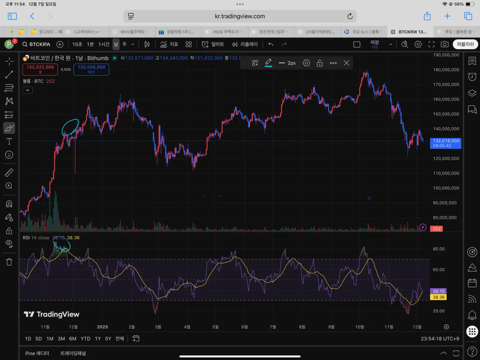Select the crosshair cursor tool
The image size is (480, 360).
click(x=9, y=61)
